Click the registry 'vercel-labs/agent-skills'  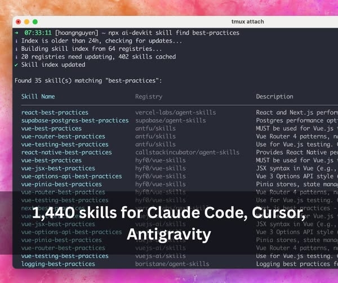(175, 113)
